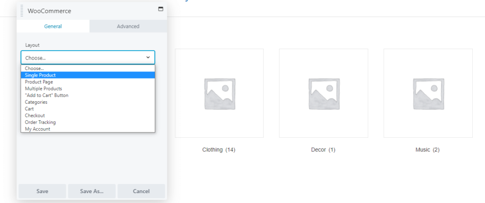This screenshot has height=203, width=485.
Task: Open the General tab
Action: [x=53, y=26]
